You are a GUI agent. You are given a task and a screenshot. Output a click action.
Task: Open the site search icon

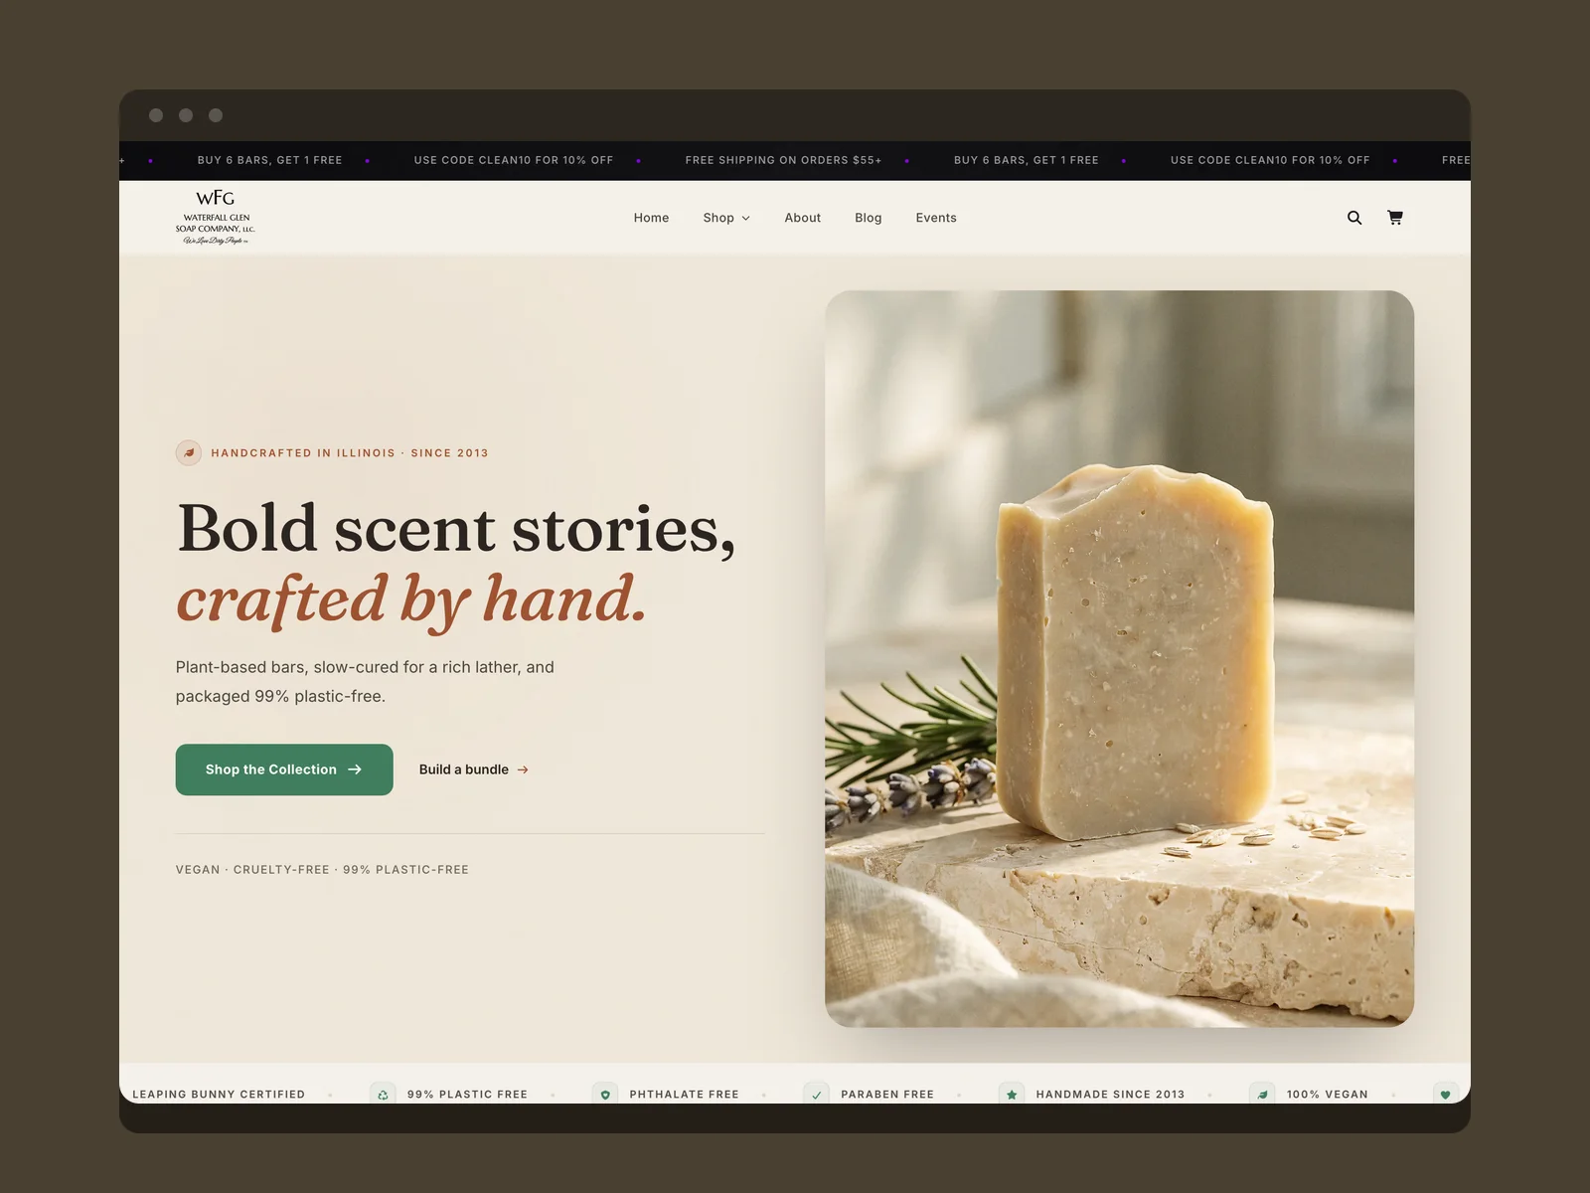click(x=1354, y=218)
